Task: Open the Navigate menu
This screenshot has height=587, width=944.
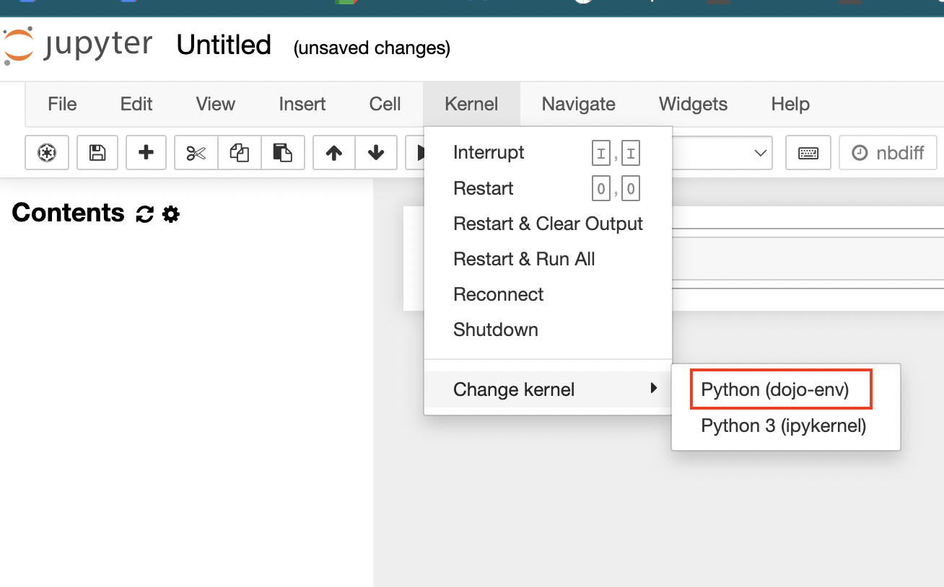Action: (x=578, y=104)
